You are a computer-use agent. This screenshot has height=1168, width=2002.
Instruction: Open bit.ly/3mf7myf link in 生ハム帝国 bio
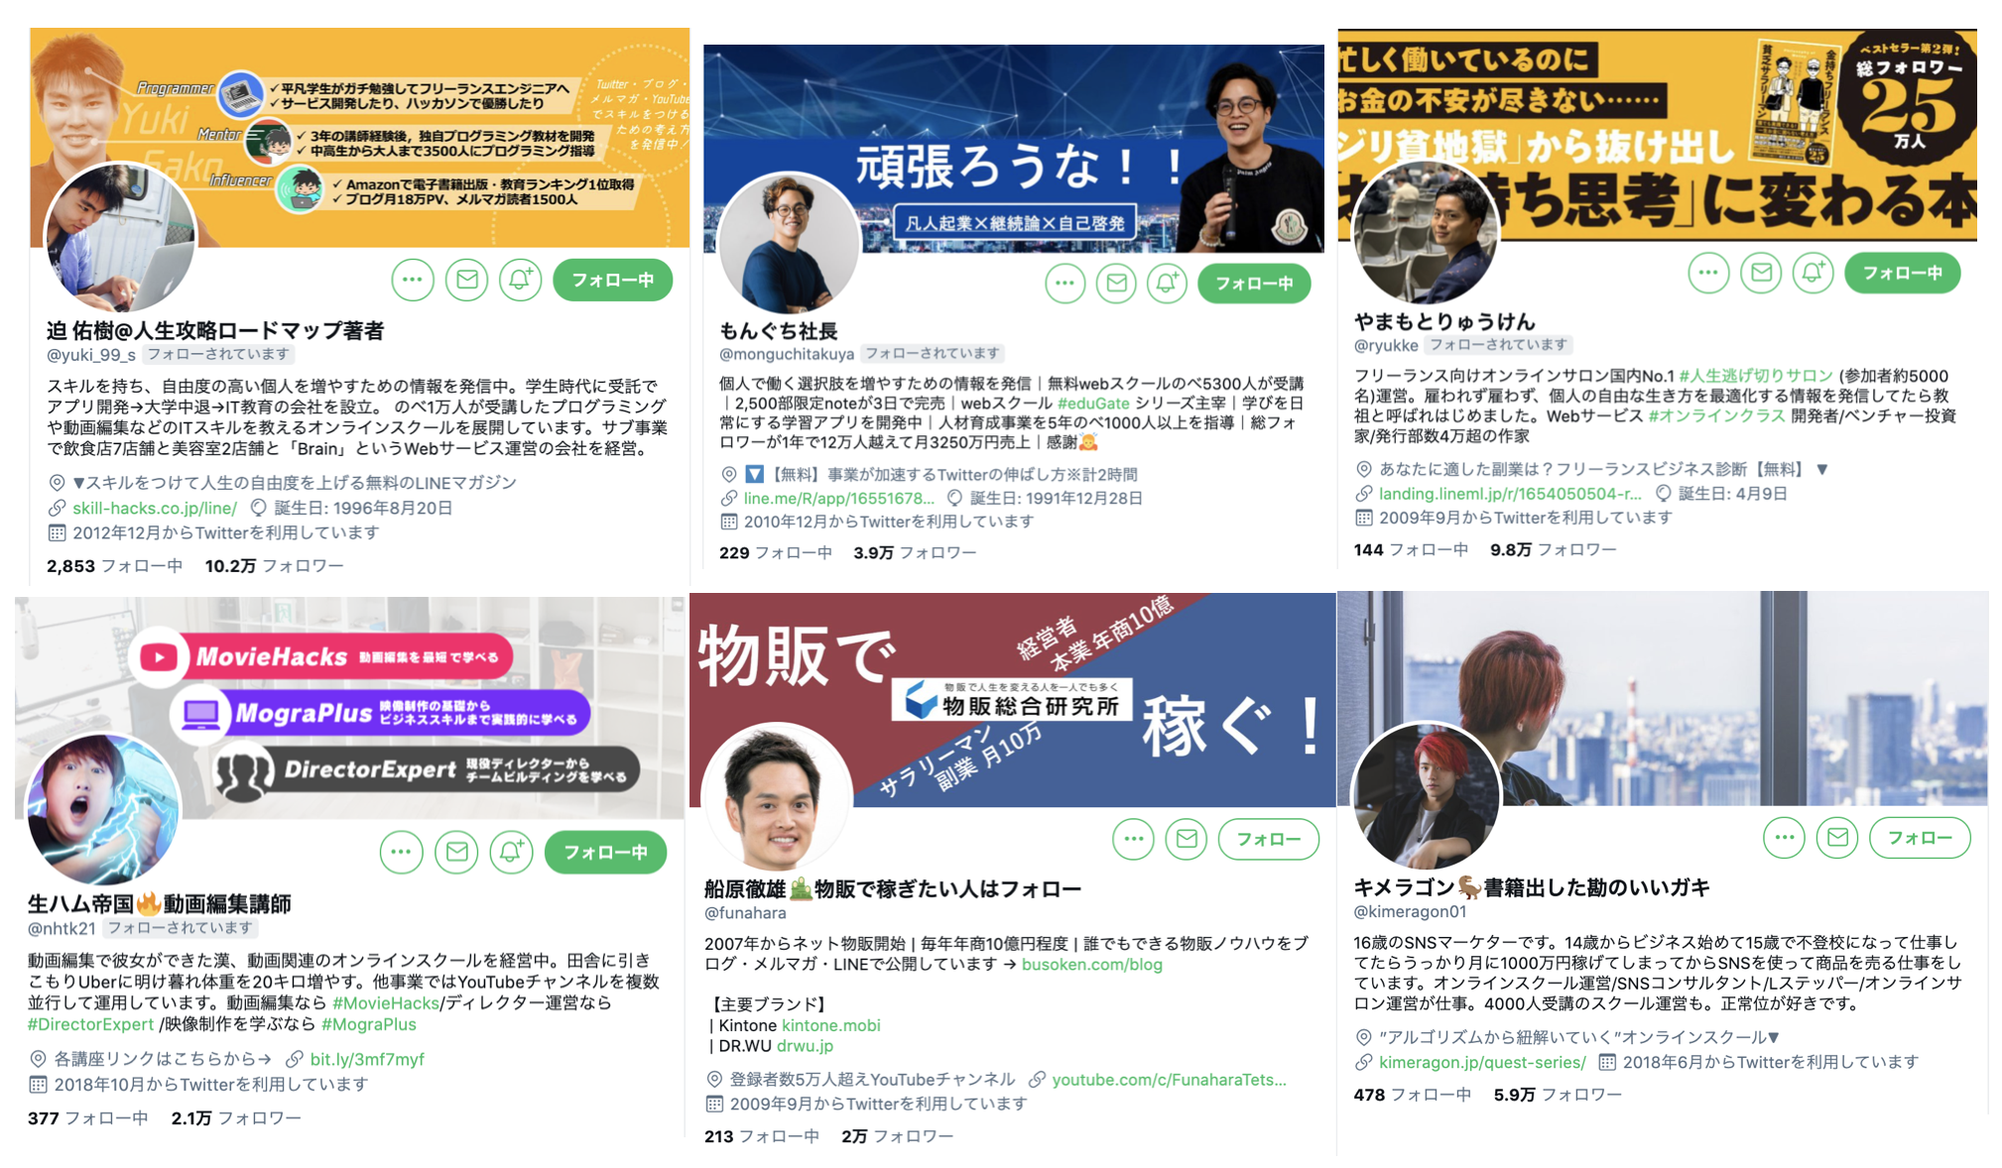tap(367, 1059)
